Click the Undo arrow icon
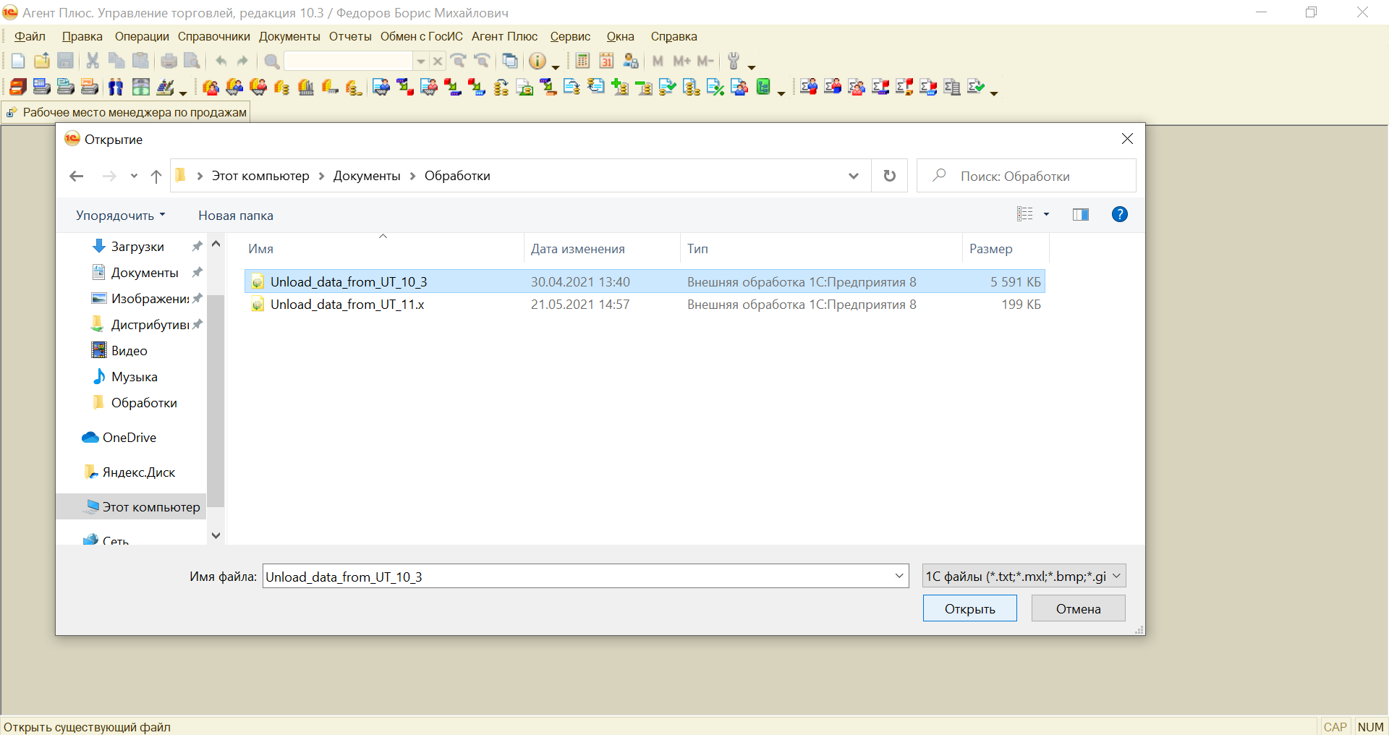Viewport: 1389px width, 735px height. (x=221, y=61)
